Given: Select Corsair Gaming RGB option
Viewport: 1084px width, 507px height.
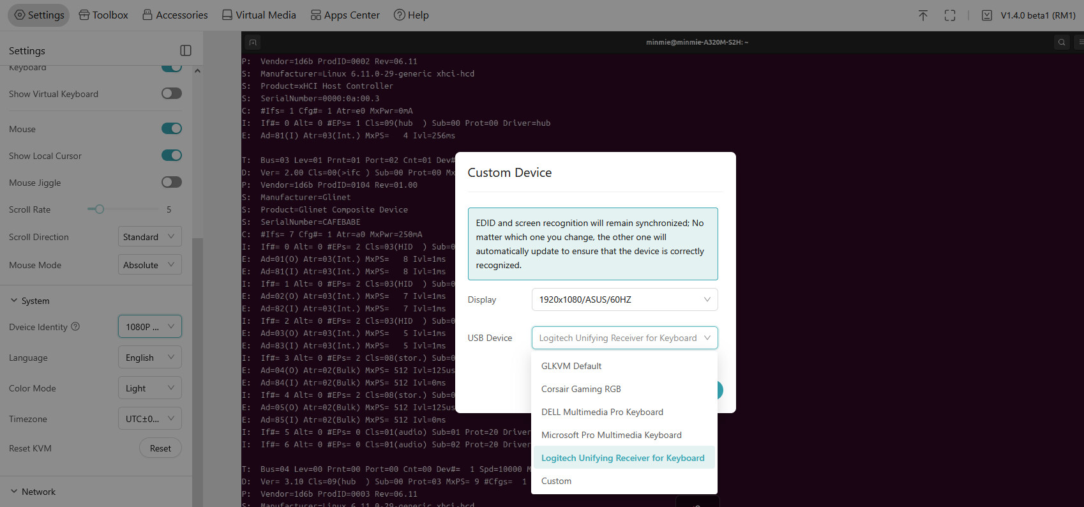Looking at the screenshot, I should pos(581,389).
